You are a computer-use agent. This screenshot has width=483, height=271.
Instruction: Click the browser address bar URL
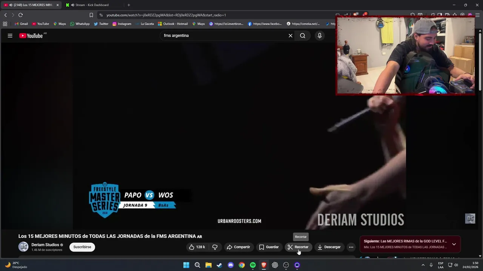click(166, 15)
